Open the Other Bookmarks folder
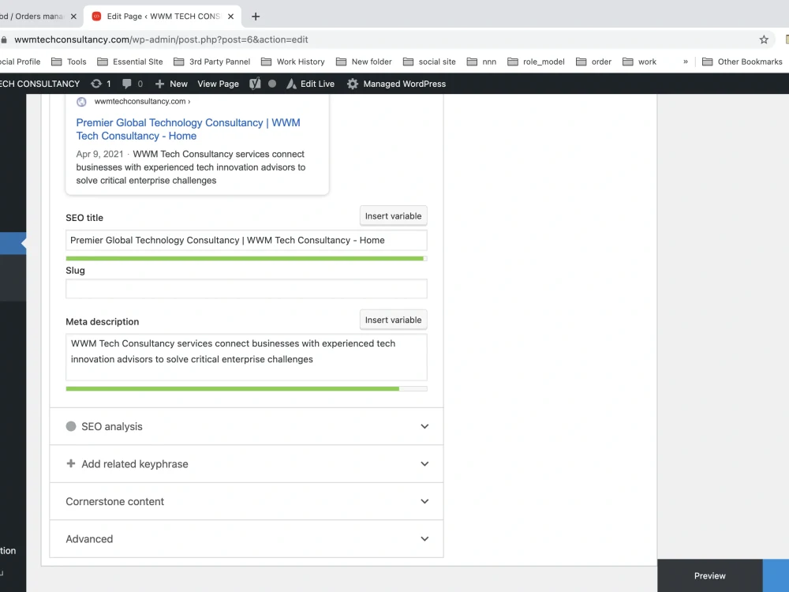 coord(742,62)
